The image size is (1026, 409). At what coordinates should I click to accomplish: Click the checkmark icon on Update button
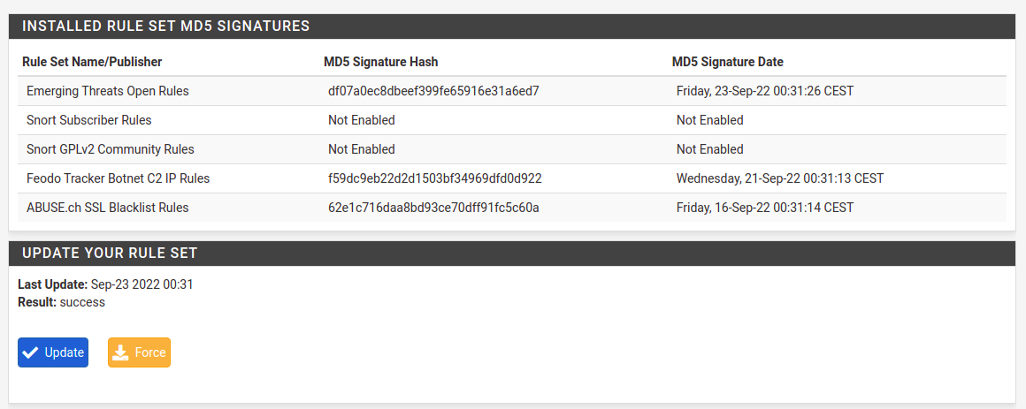(31, 352)
